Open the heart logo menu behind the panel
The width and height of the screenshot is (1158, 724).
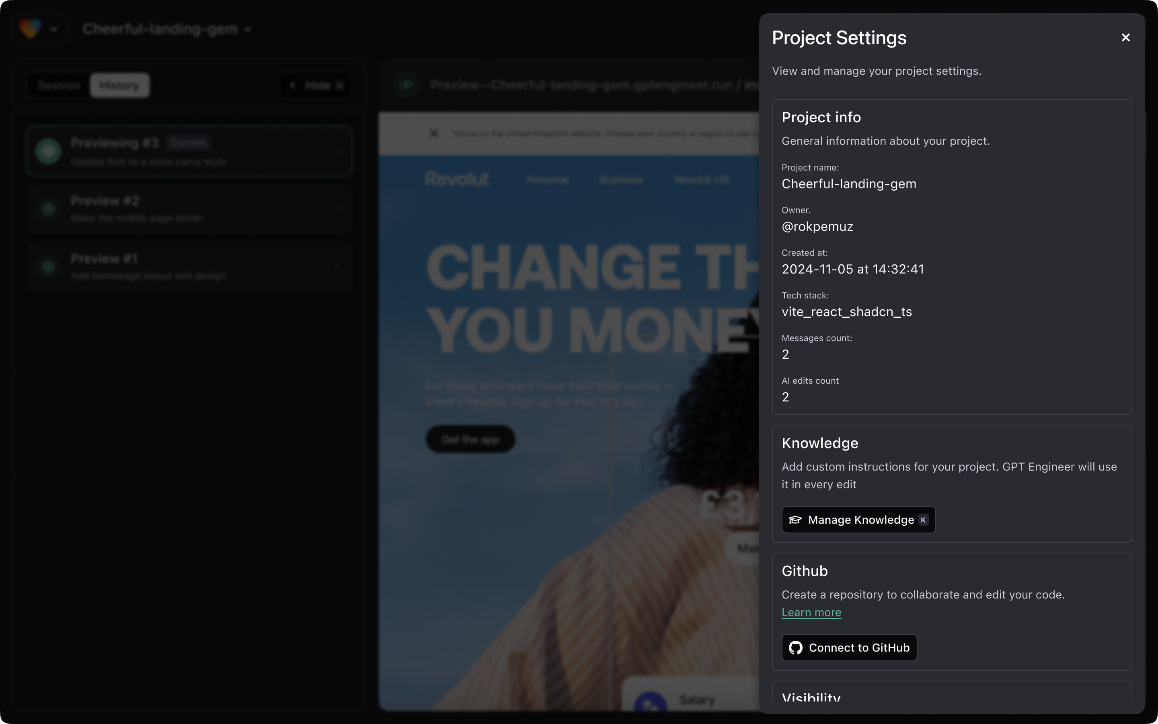click(x=39, y=29)
